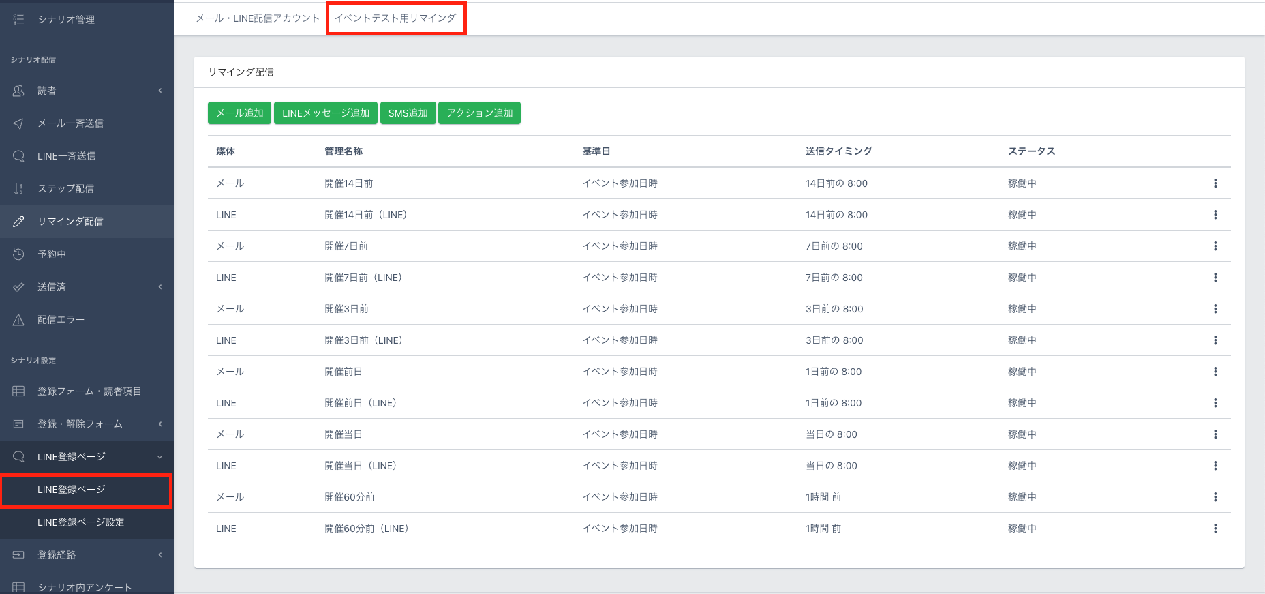
Task: Click the clock icon next to 予約中
Action: [18, 254]
